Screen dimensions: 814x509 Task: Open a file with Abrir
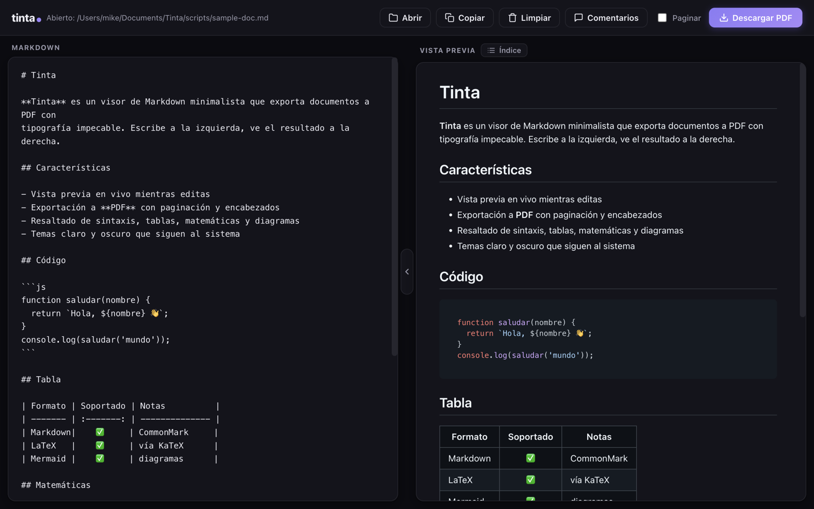(x=405, y=18)
